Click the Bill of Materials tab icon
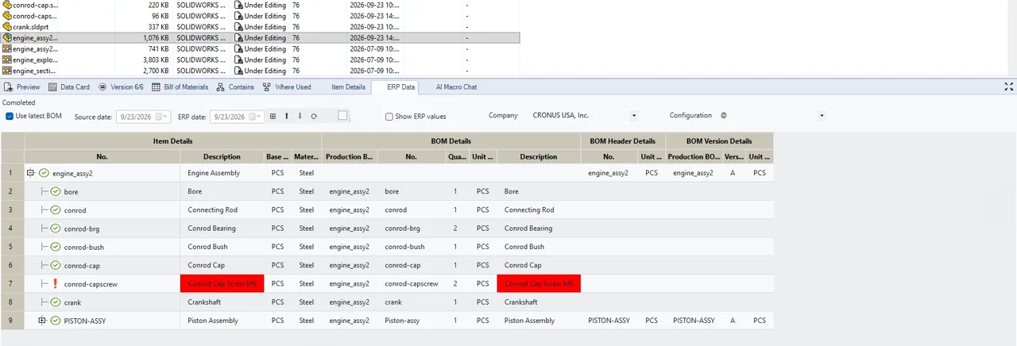Screen dimensions: 1017x346 pyautogui.click(x=157, y=86)
